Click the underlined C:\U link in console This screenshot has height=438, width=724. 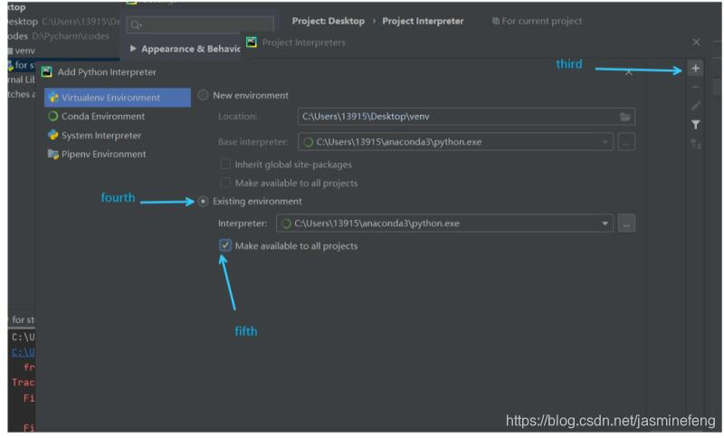24,352
